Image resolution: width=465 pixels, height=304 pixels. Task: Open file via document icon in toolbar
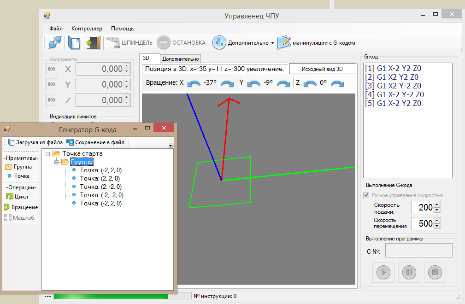point(74,43)
